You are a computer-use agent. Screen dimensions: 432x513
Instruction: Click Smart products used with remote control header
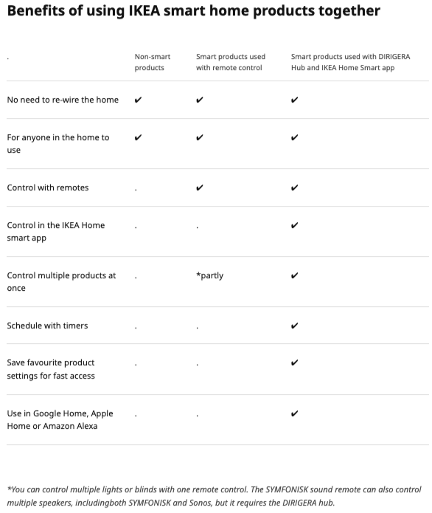231,62
